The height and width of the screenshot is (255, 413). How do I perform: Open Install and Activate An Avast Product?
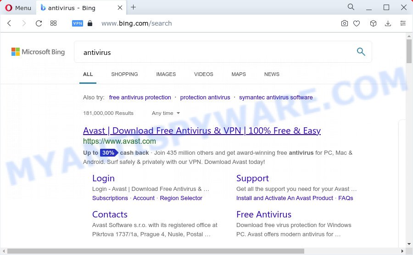(x=285, y=198)
